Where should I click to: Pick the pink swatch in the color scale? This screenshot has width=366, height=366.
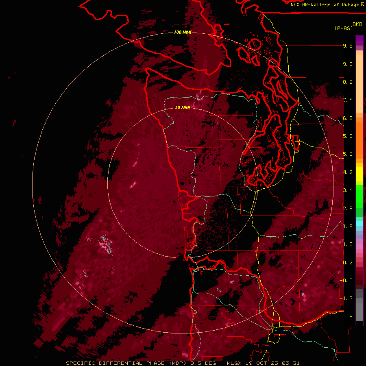click(359, 246)
